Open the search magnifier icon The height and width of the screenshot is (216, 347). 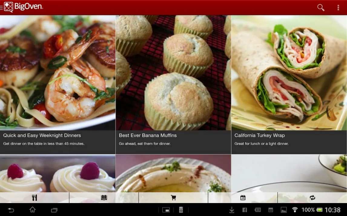point(321,8)
